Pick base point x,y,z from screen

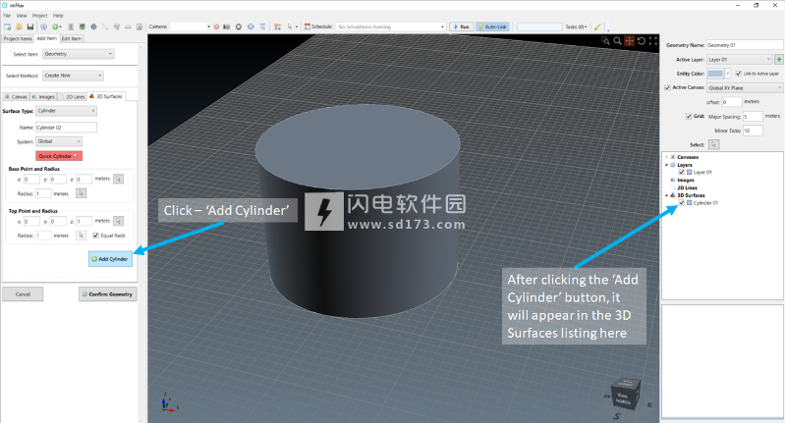[x=118, y=179]
